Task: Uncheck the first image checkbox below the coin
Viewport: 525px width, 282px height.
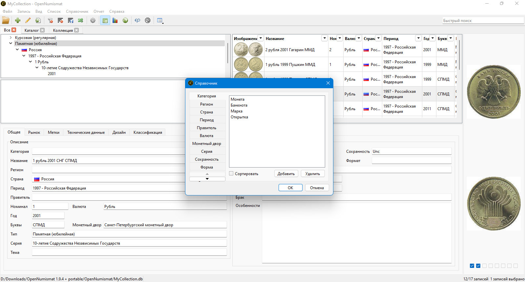Action: tap(472, 266)
